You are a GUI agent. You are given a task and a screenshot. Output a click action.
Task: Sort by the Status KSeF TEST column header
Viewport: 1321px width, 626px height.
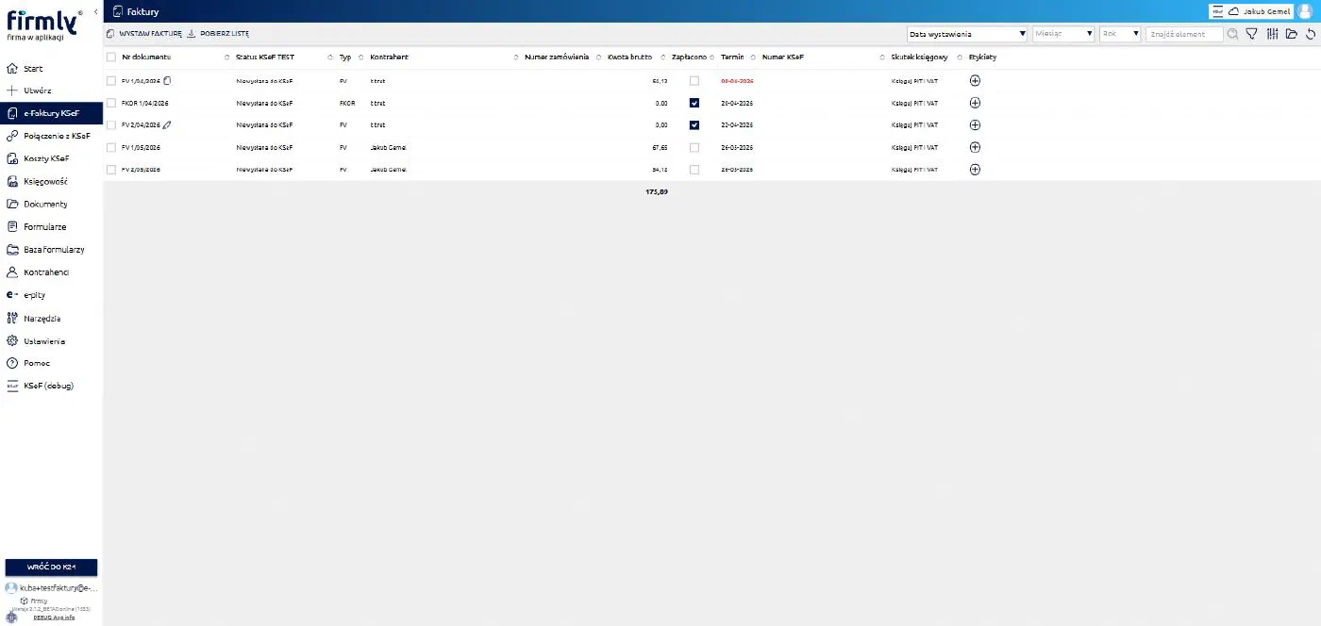[265, 58]
